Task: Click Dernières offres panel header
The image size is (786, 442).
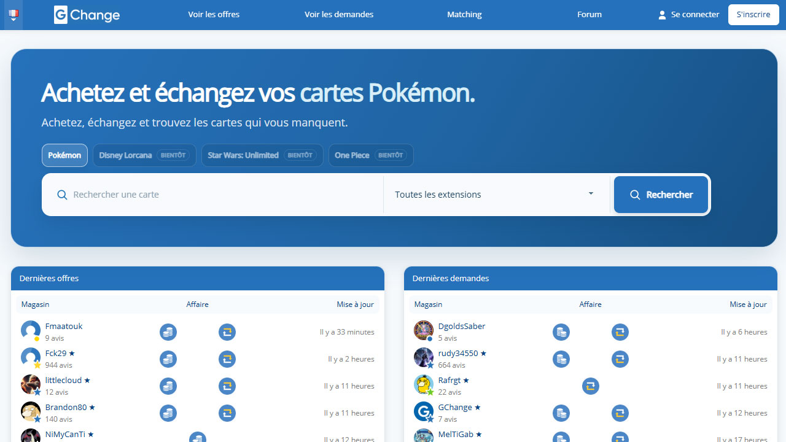Action: point(198,278)
